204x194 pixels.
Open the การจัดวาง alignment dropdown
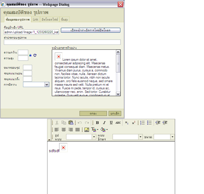click(36, 84)
